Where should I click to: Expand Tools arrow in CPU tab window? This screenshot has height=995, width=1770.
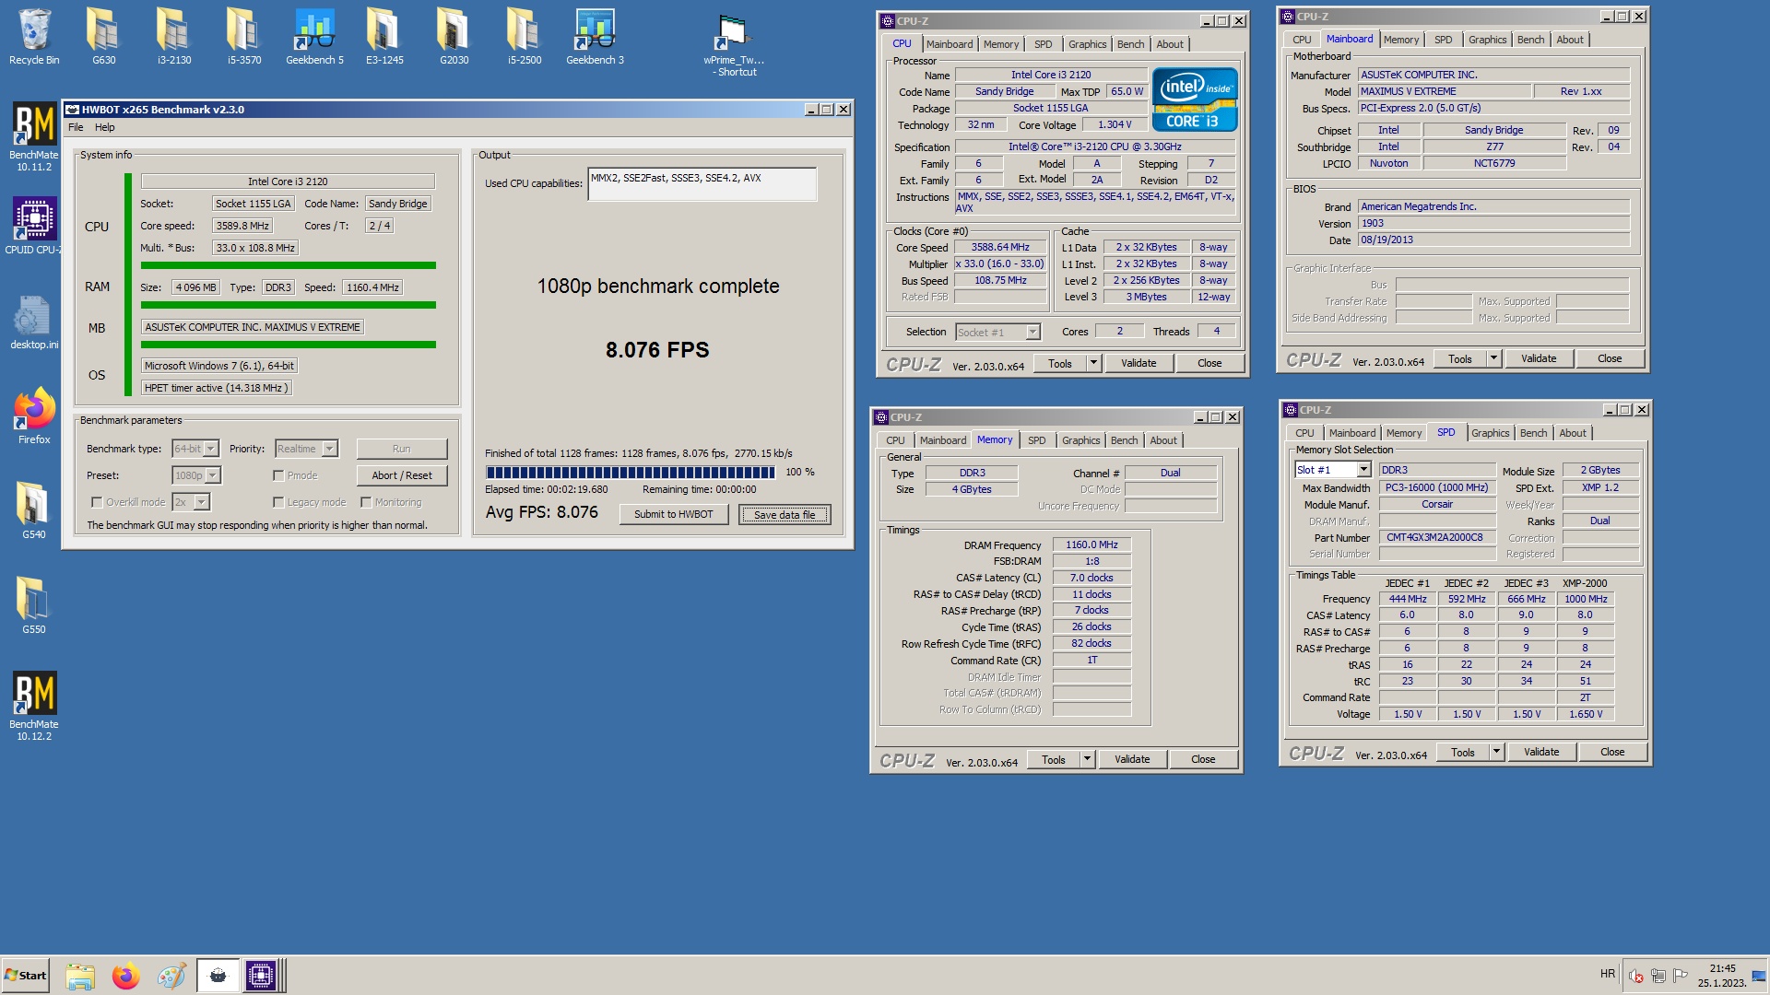click(1093, 363)
